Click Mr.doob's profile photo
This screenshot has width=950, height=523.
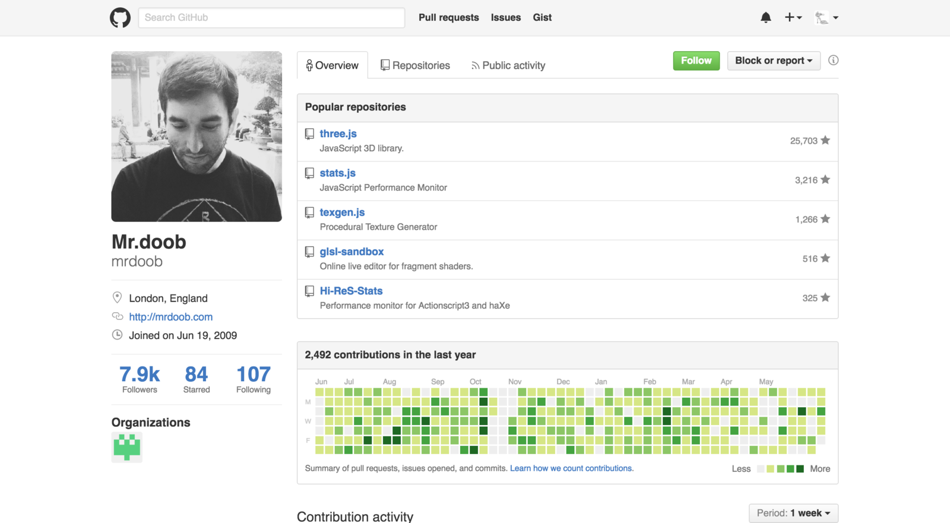[x=197, y=137]
